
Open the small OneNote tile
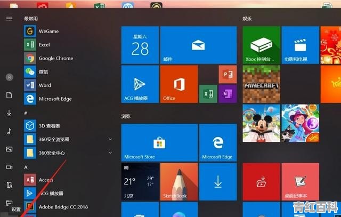(228, 94)
